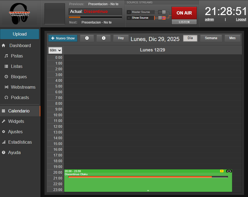Click the Nuevo Show button
This screenshot has width=248, height=197.
tap(63, 38)
